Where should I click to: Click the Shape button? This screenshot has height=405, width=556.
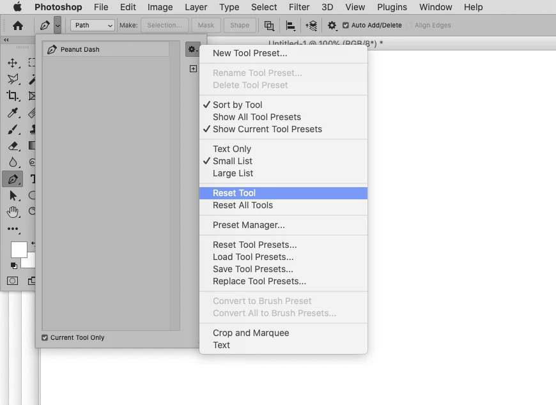(240, 25)
